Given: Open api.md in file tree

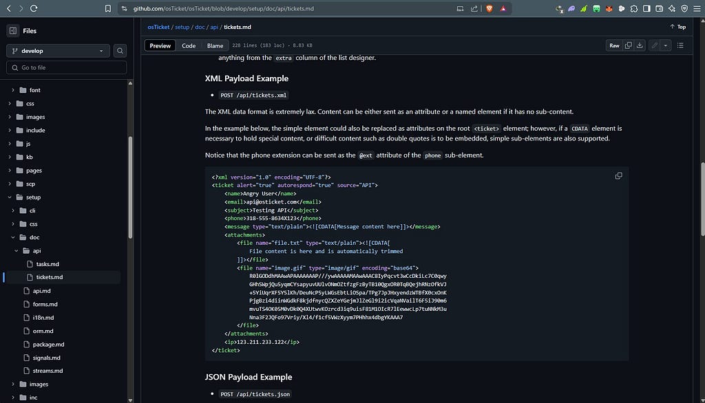Looking at the screenshot, I should coord(41,291).
